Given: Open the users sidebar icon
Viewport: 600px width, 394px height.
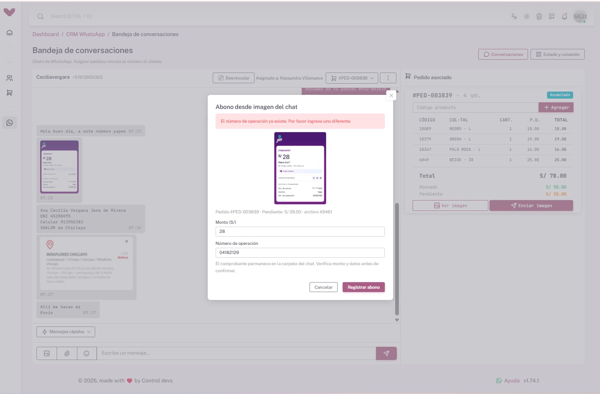Looking at the screenshot, I should point(10,78).
